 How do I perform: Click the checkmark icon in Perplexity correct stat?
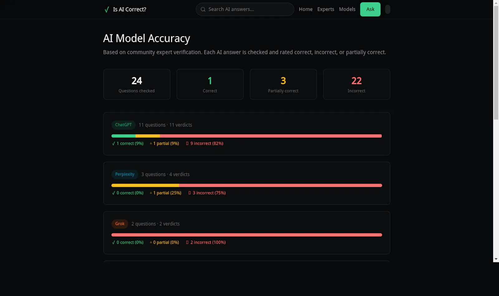[114, 193]
